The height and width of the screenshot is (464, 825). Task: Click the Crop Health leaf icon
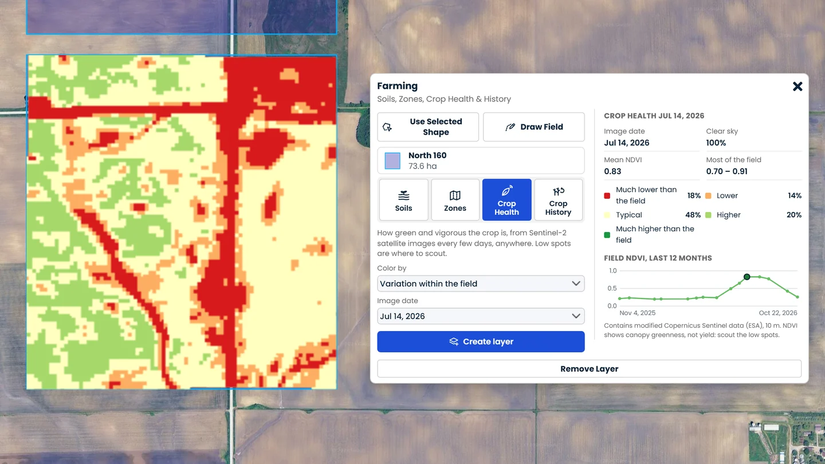click(x=506, y=191)
